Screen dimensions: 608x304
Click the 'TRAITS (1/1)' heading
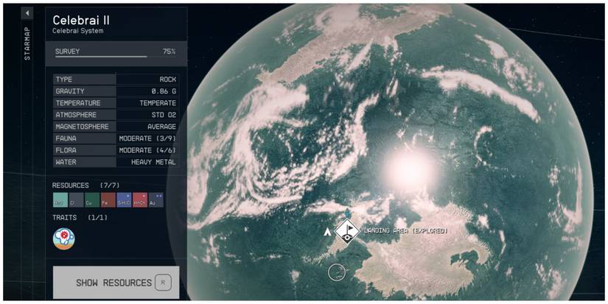(80, 218)
